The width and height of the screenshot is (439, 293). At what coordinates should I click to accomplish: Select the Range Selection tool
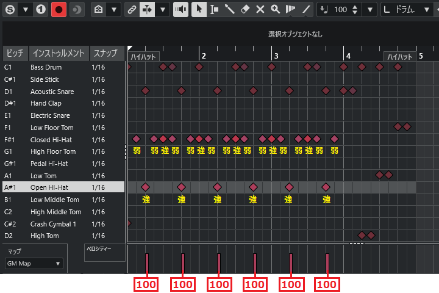[x=215, y=10]
